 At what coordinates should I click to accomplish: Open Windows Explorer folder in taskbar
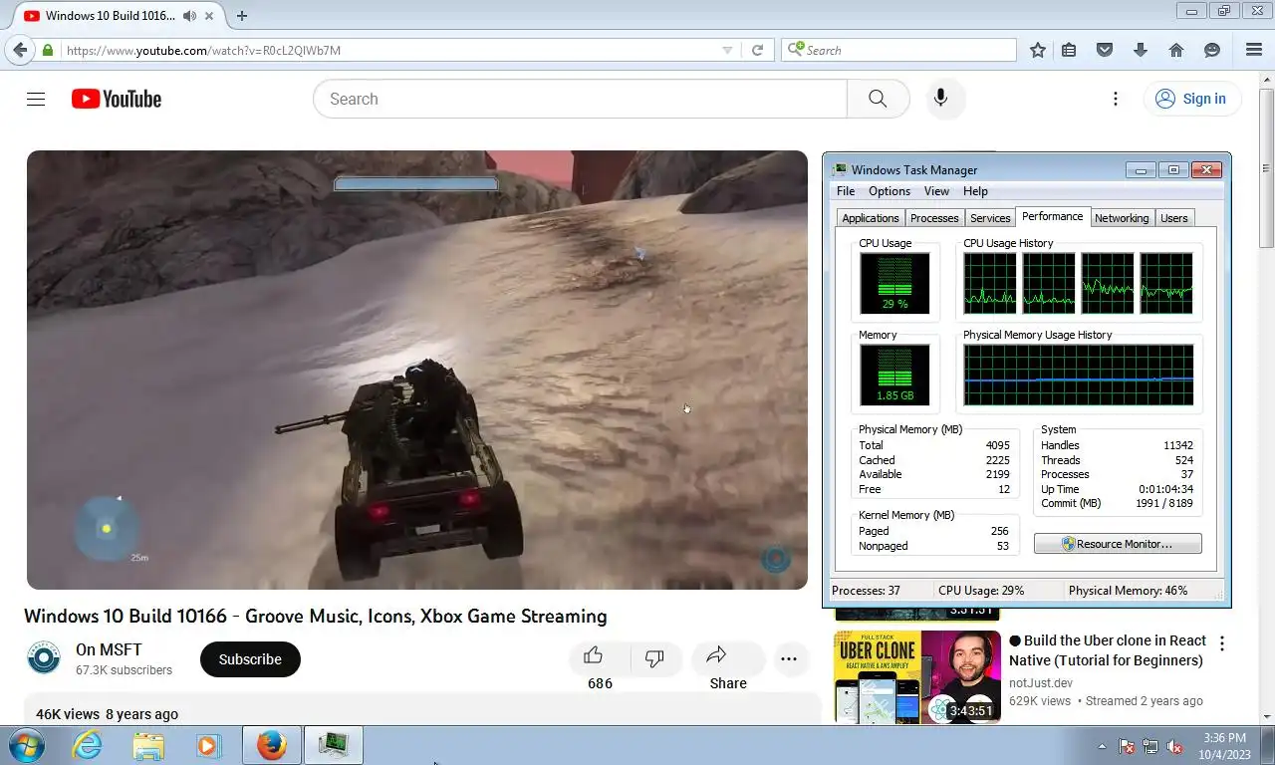pos(148,745)
